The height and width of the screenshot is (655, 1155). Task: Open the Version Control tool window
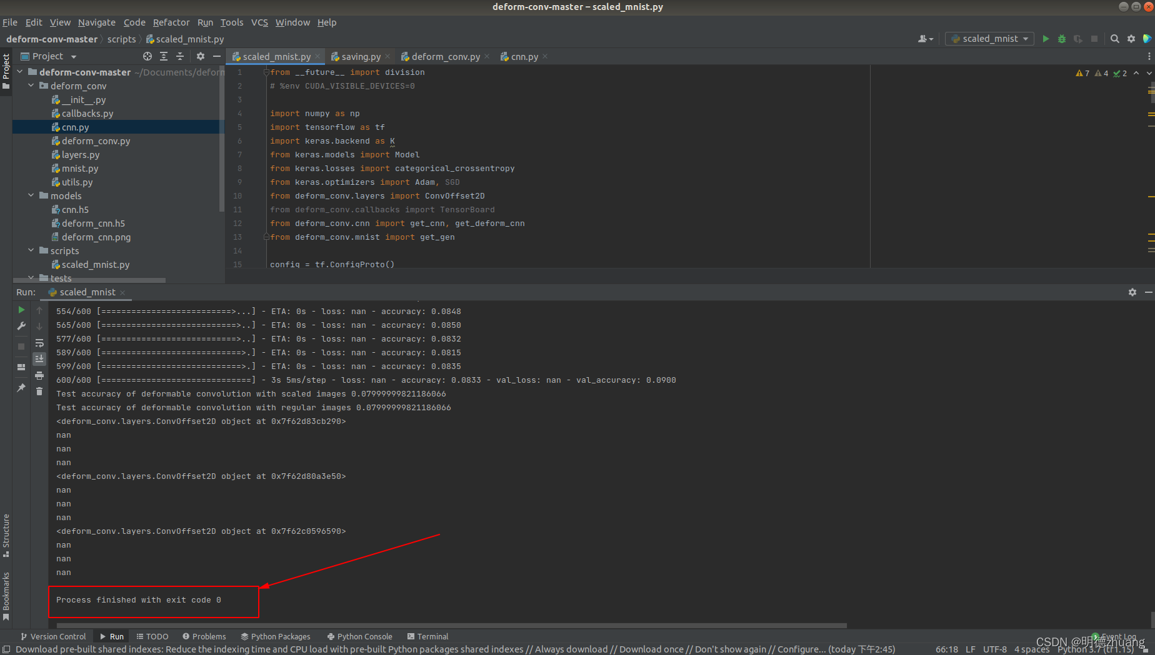tap(53, 636)
